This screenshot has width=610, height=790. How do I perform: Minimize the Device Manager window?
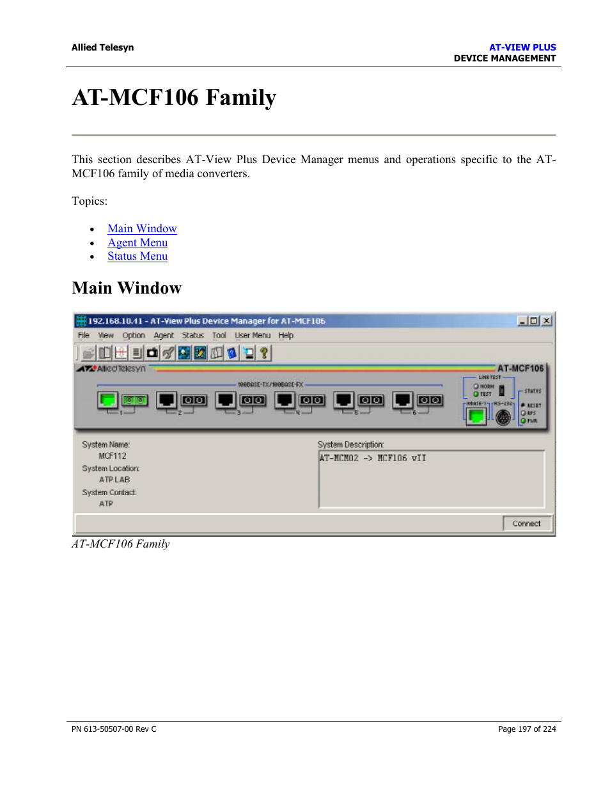click(522, 320)
